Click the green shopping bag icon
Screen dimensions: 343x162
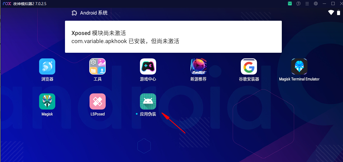point(290,3)
